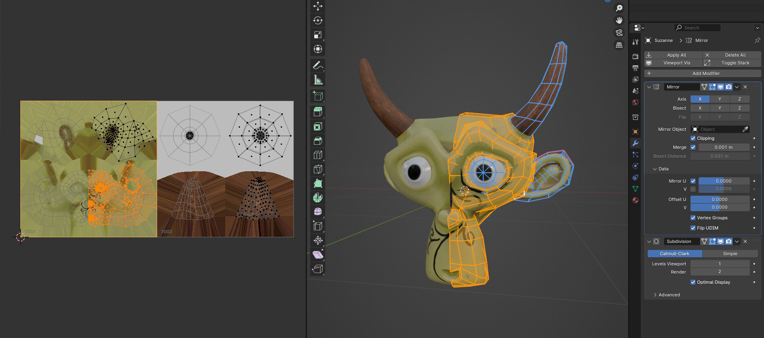
Task: Pin the properties context
Action: pos(757,40)
